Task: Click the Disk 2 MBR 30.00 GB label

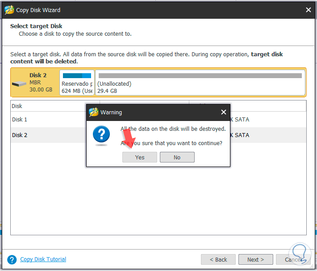Action: pyautogui.click(x=41, y=83)
